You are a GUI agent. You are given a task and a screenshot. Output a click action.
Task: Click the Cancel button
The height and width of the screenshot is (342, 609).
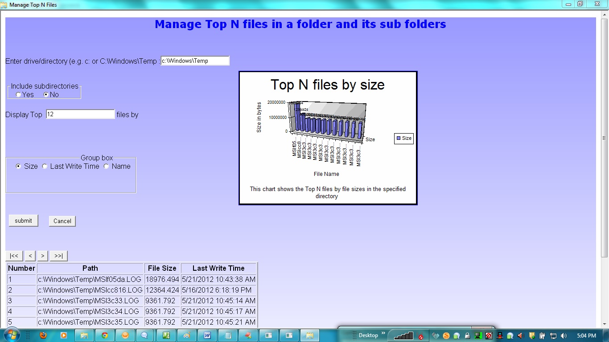pos(62,221)
